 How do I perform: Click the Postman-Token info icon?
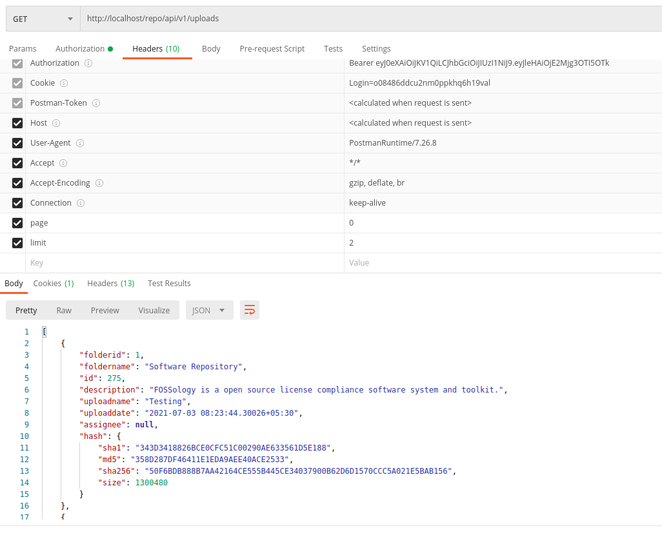click(x=96, y=103)
